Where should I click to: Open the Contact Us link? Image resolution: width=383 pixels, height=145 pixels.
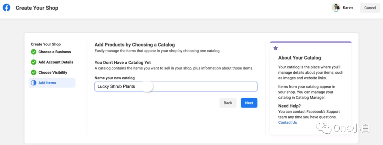(x=287, y=123)
